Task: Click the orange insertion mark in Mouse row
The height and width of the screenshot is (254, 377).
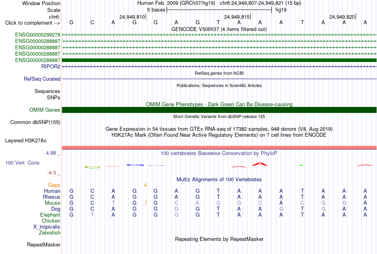Action: pos(146,202)
